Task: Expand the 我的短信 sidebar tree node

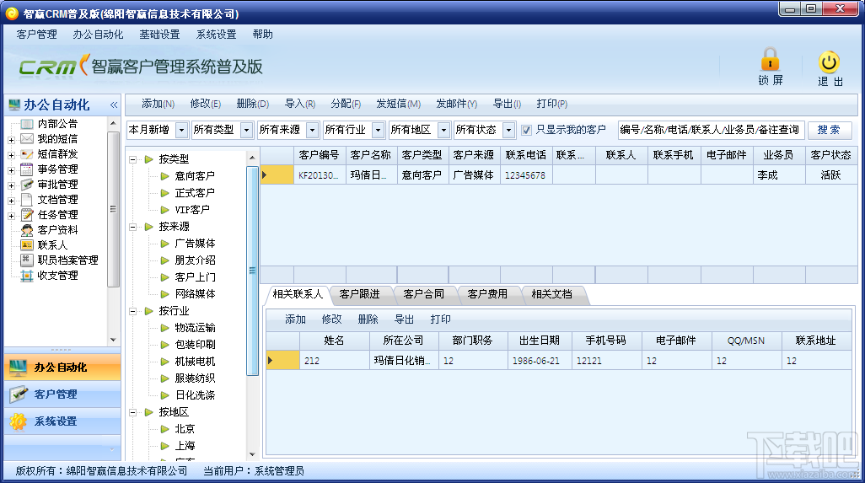Action: coord(11,140)
